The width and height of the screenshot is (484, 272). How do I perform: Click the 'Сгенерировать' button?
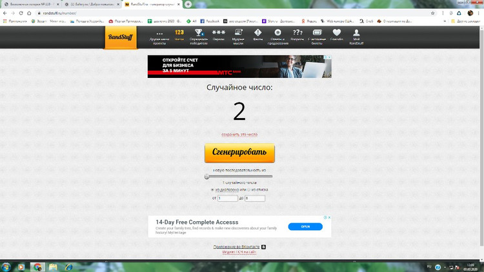239,153
